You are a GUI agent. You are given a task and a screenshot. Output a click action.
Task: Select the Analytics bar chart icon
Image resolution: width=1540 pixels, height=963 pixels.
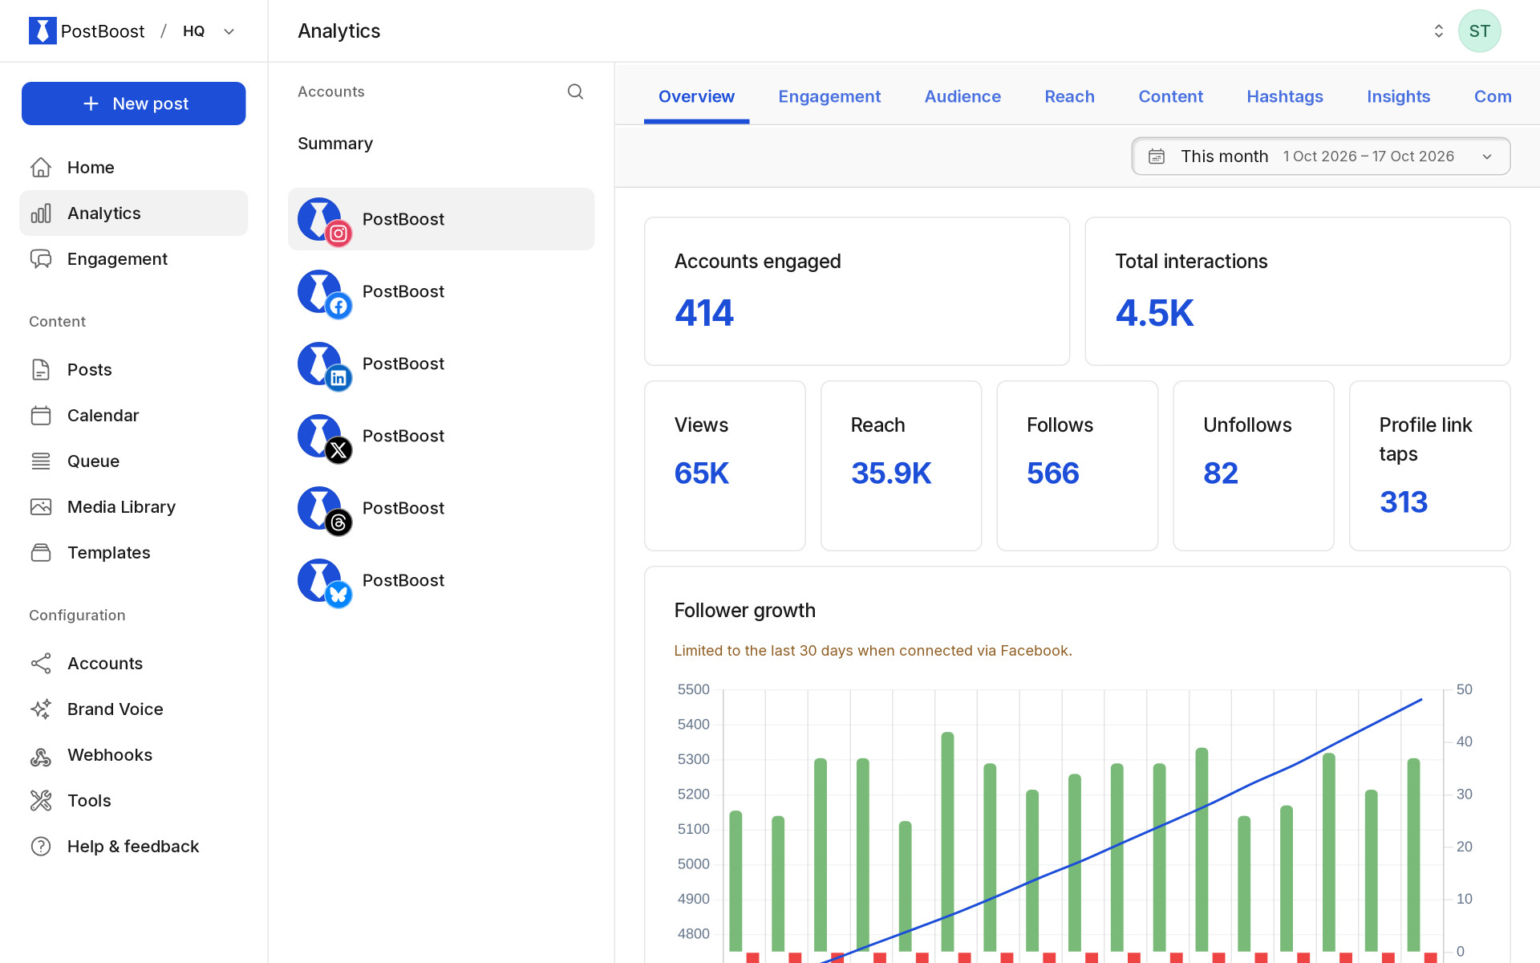(41, 213)
